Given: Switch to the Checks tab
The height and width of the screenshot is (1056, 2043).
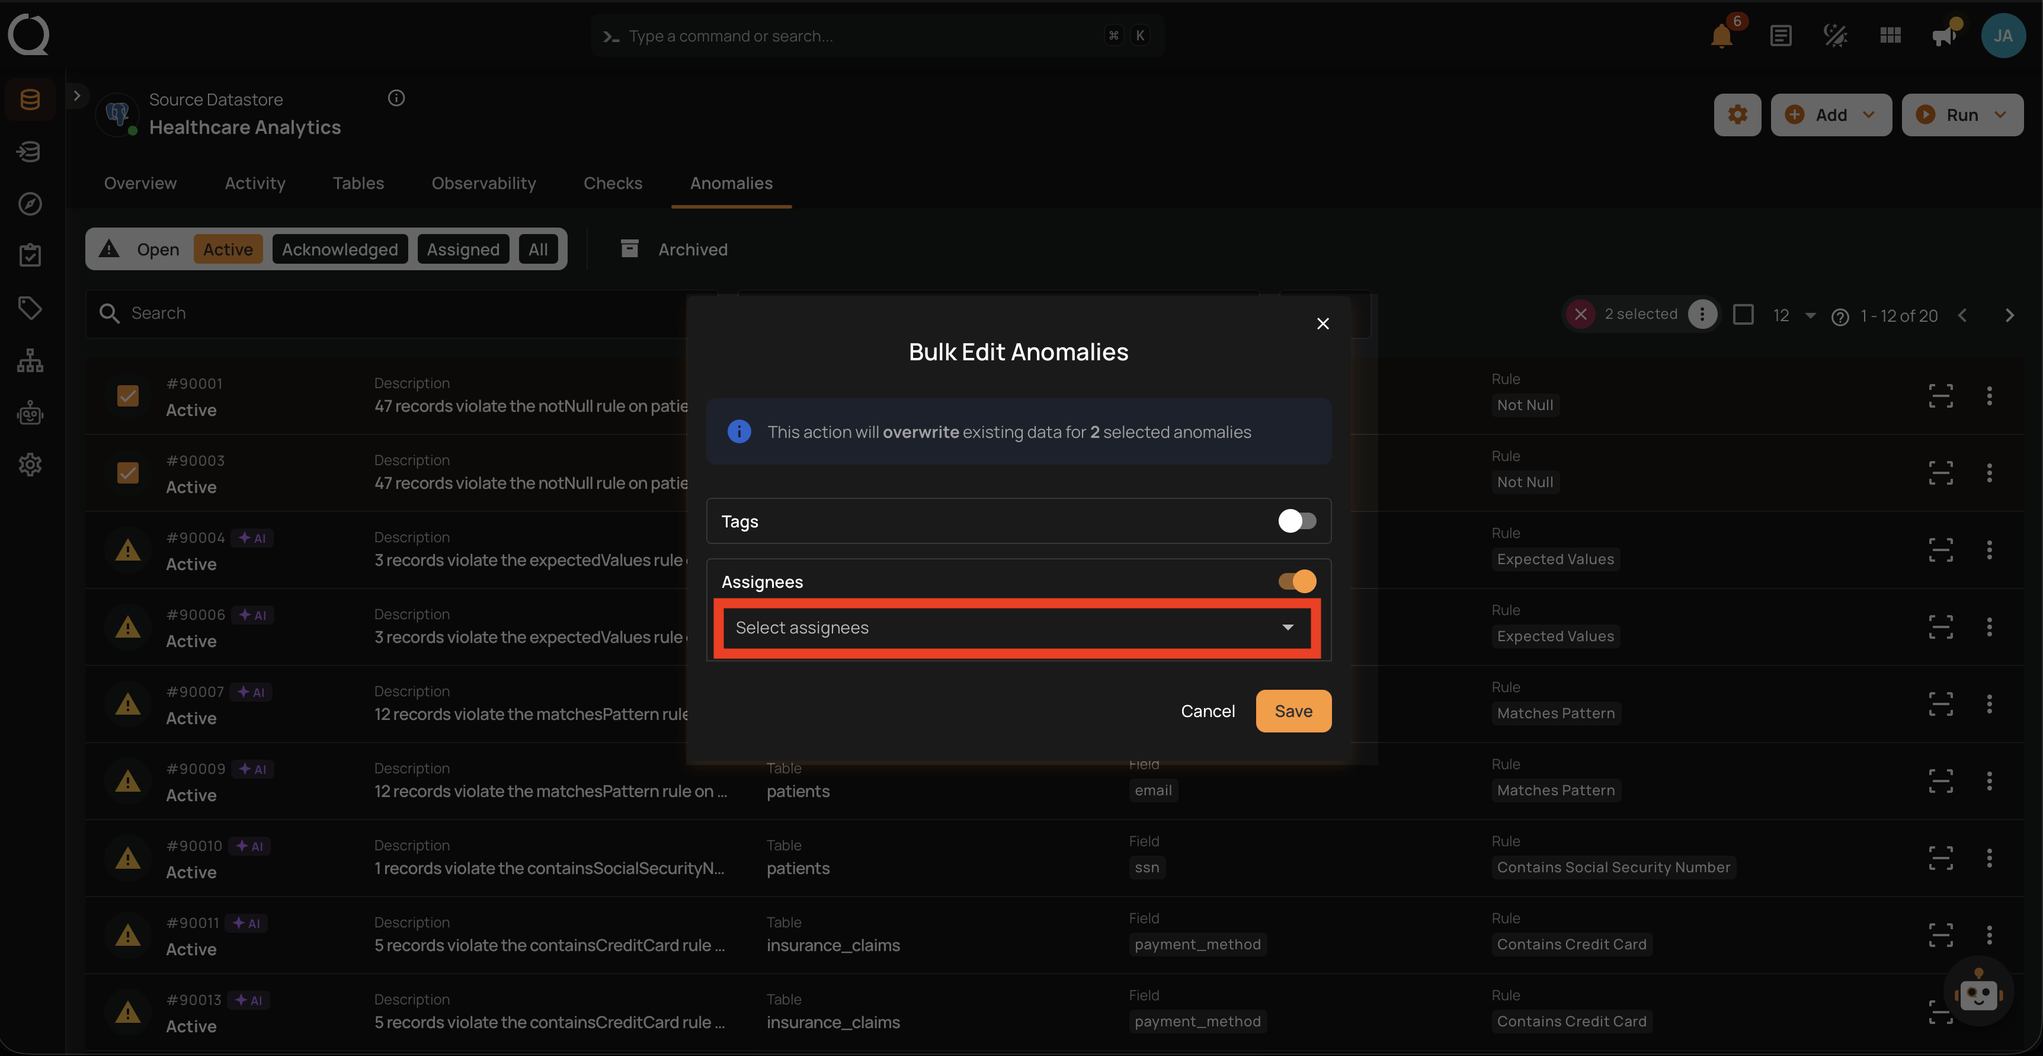Looking at the screenshot, I should click(613, 183).
